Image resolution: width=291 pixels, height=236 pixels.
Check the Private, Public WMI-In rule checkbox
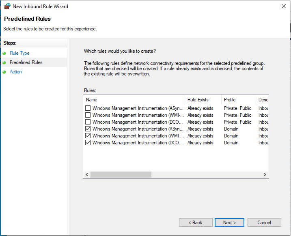(88, 115)
